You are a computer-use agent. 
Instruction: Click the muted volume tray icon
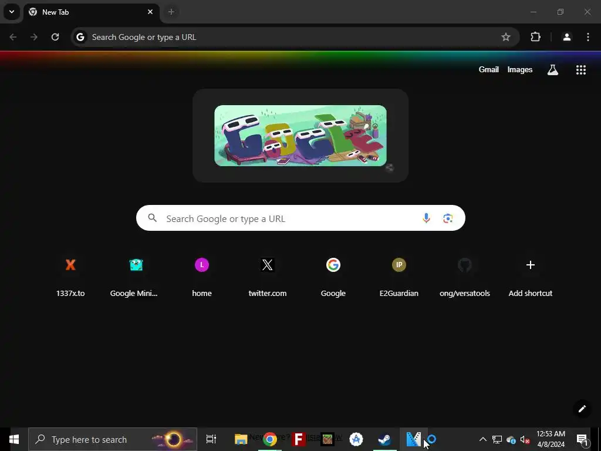pyautogui.click(x=525, y=439)
